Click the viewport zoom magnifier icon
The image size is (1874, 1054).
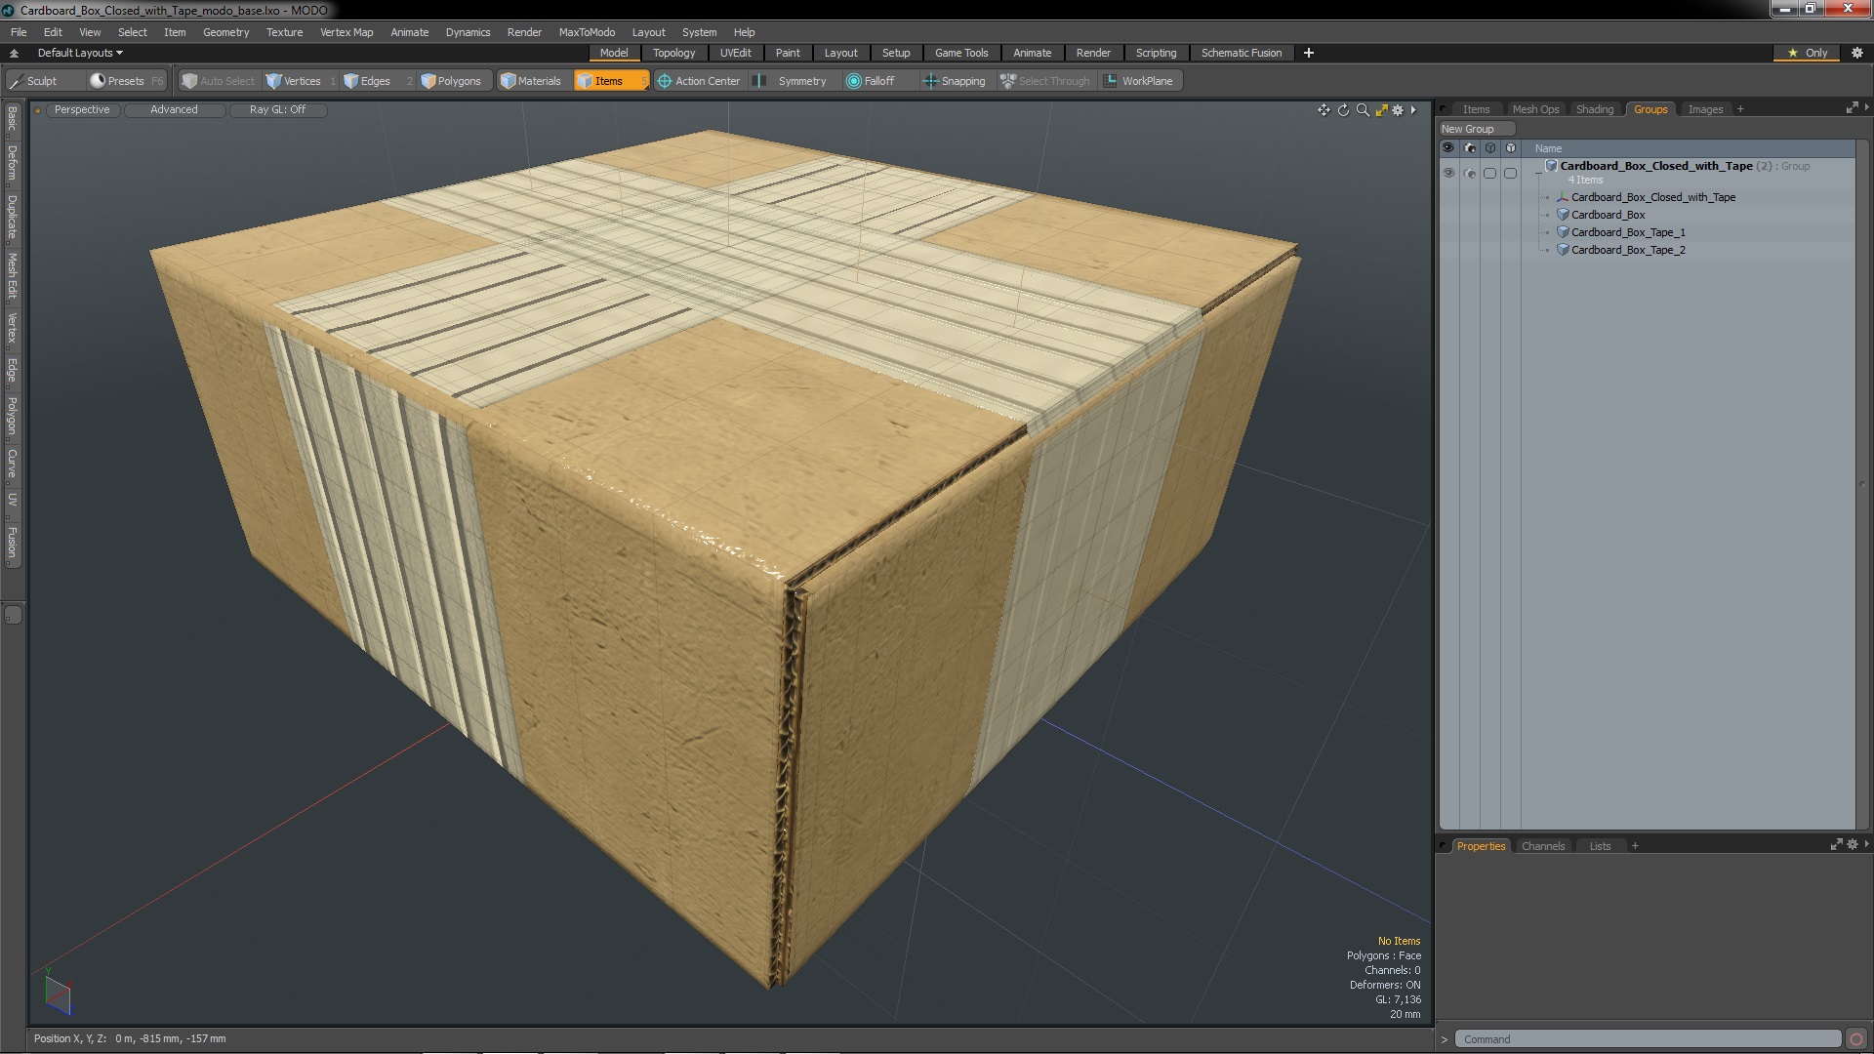click(1363, 110)
